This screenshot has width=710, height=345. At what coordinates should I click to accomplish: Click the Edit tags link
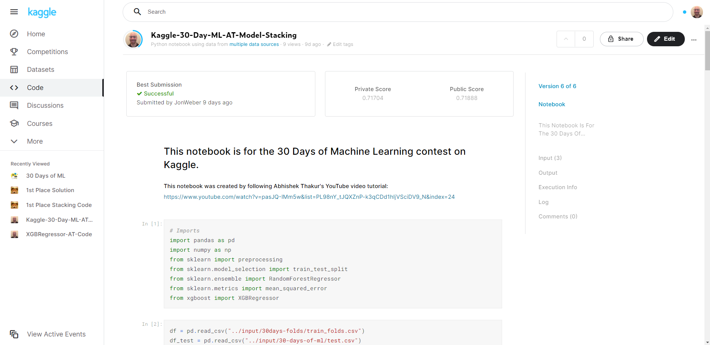point(340,44)
